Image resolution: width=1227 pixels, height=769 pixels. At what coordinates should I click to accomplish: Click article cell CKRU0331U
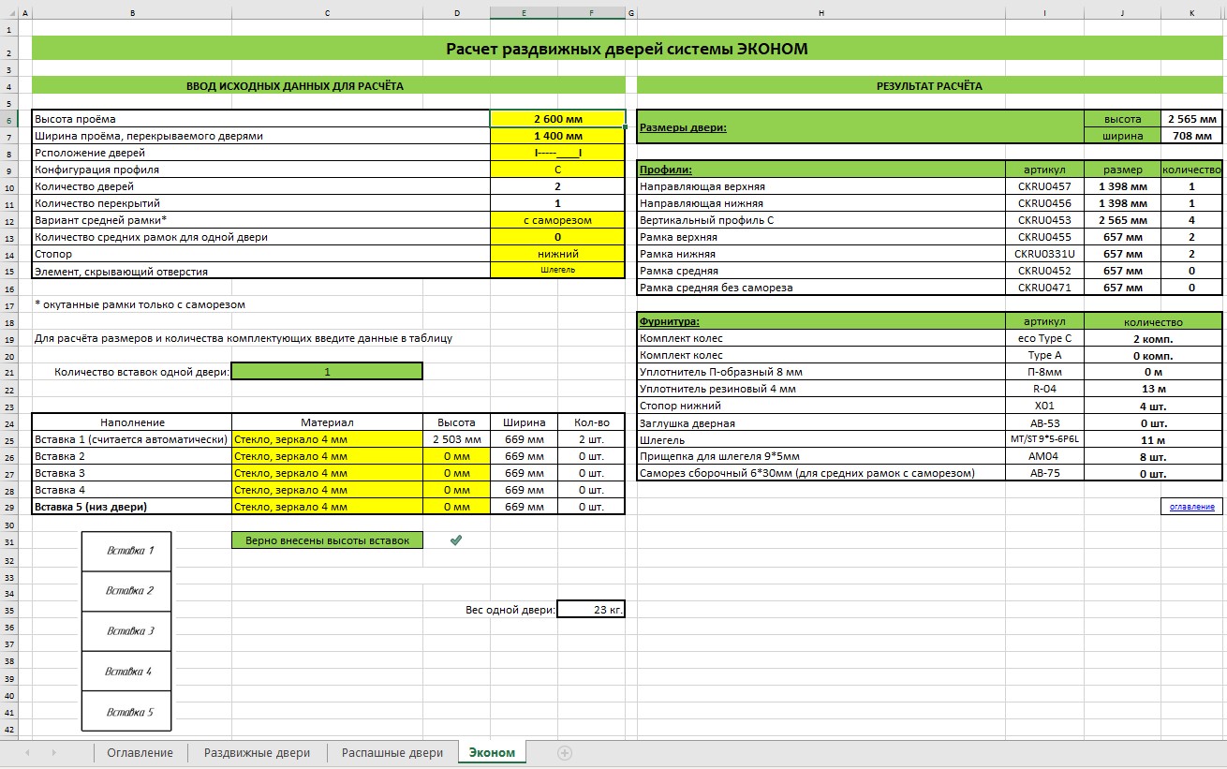coord(1044,254)
